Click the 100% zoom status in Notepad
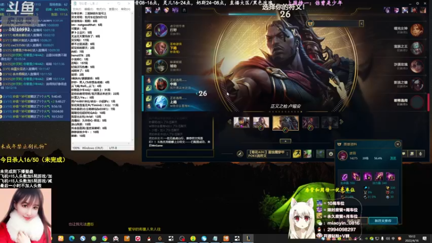 [76, 148]
